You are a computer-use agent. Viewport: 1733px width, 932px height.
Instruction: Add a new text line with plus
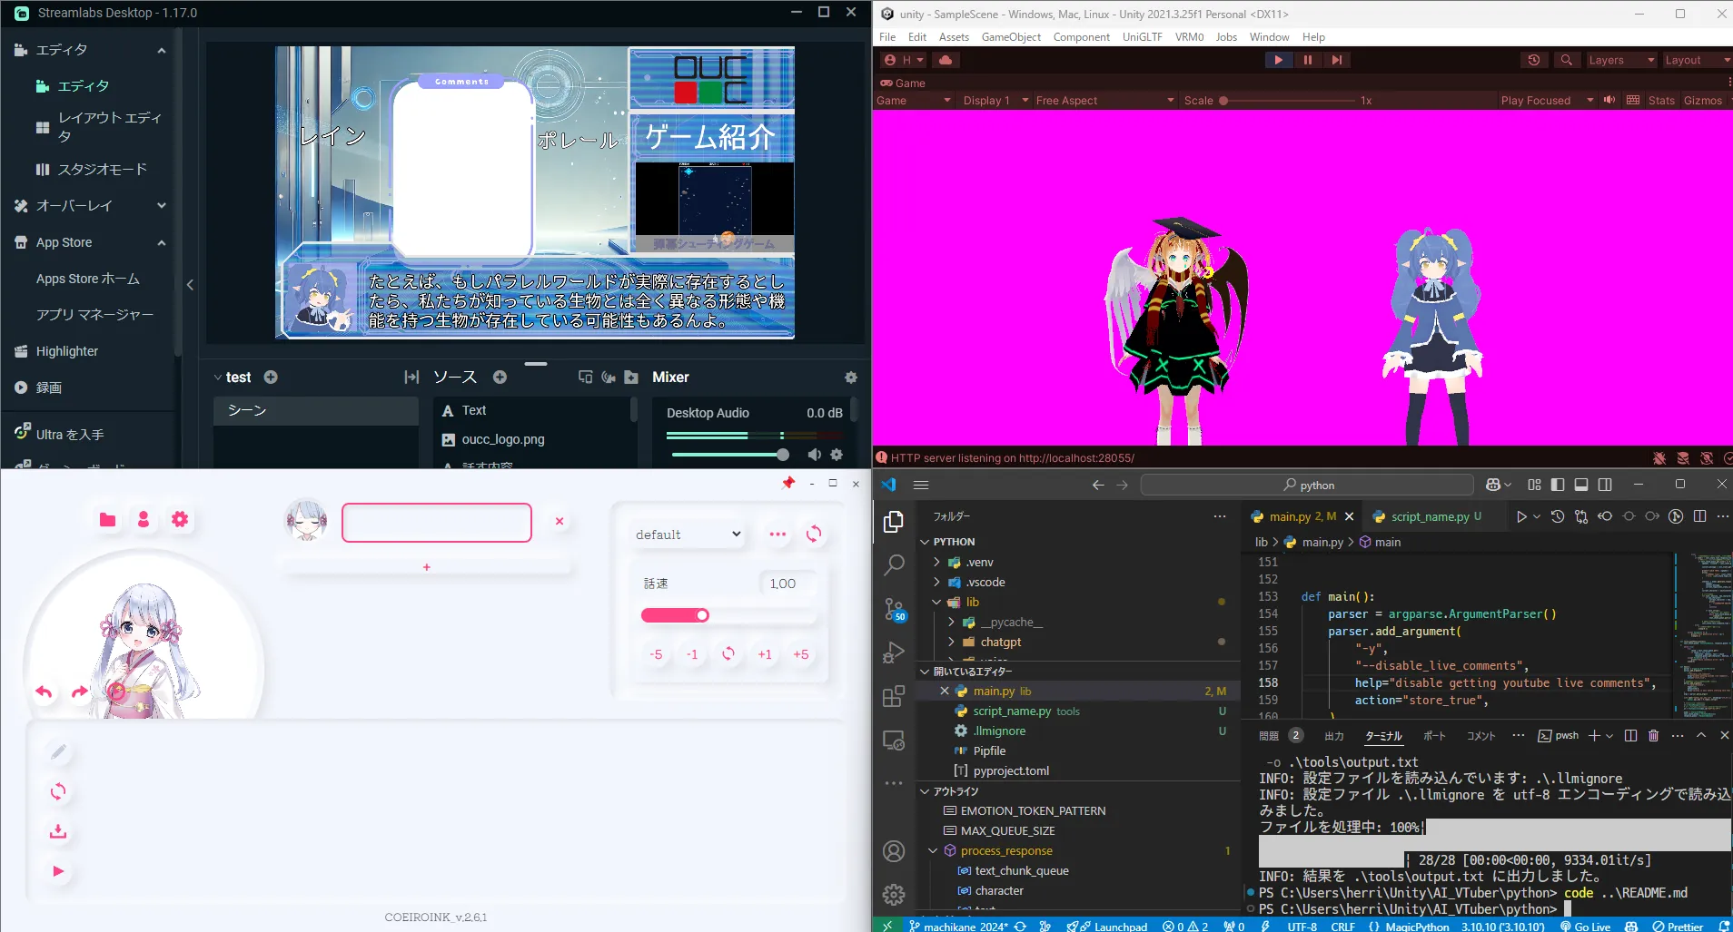pos(427,567)
